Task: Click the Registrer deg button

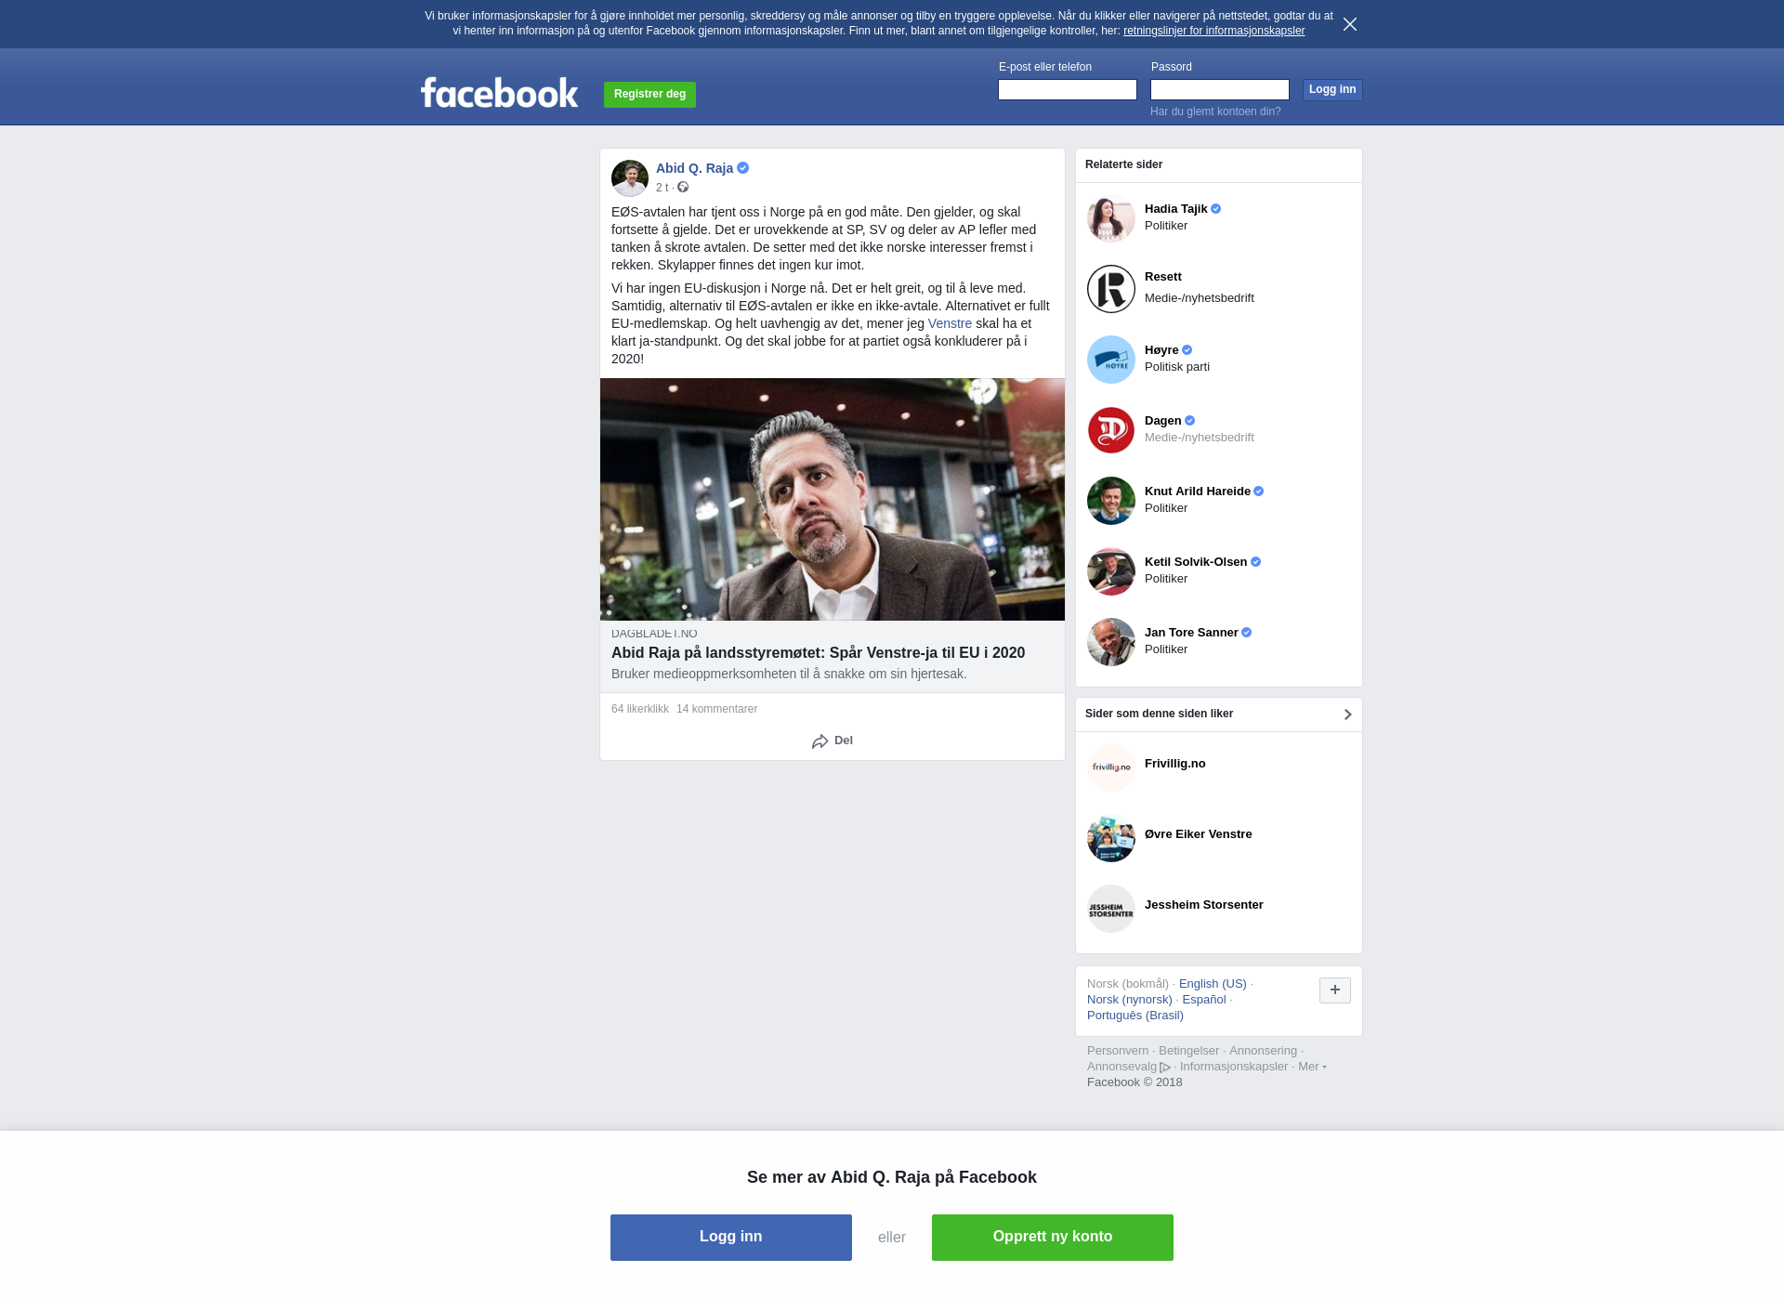Action: click(649, 95)
